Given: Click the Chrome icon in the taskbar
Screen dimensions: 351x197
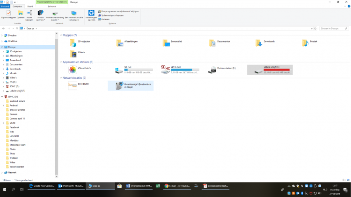Looking at the screenshot, I should [167, 186].
